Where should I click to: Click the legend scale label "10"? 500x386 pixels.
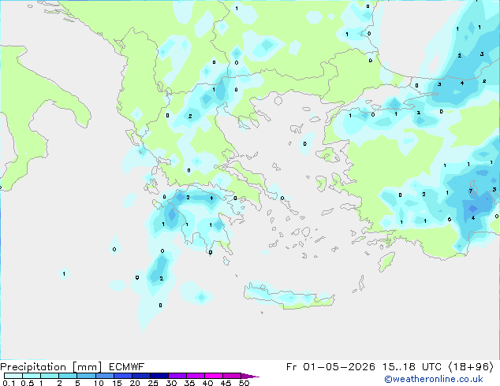(x=99, y=383)
